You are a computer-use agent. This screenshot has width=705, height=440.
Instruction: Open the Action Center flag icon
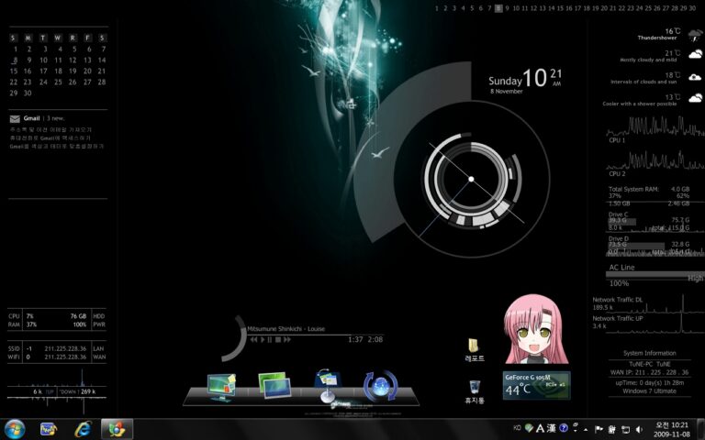599,429
